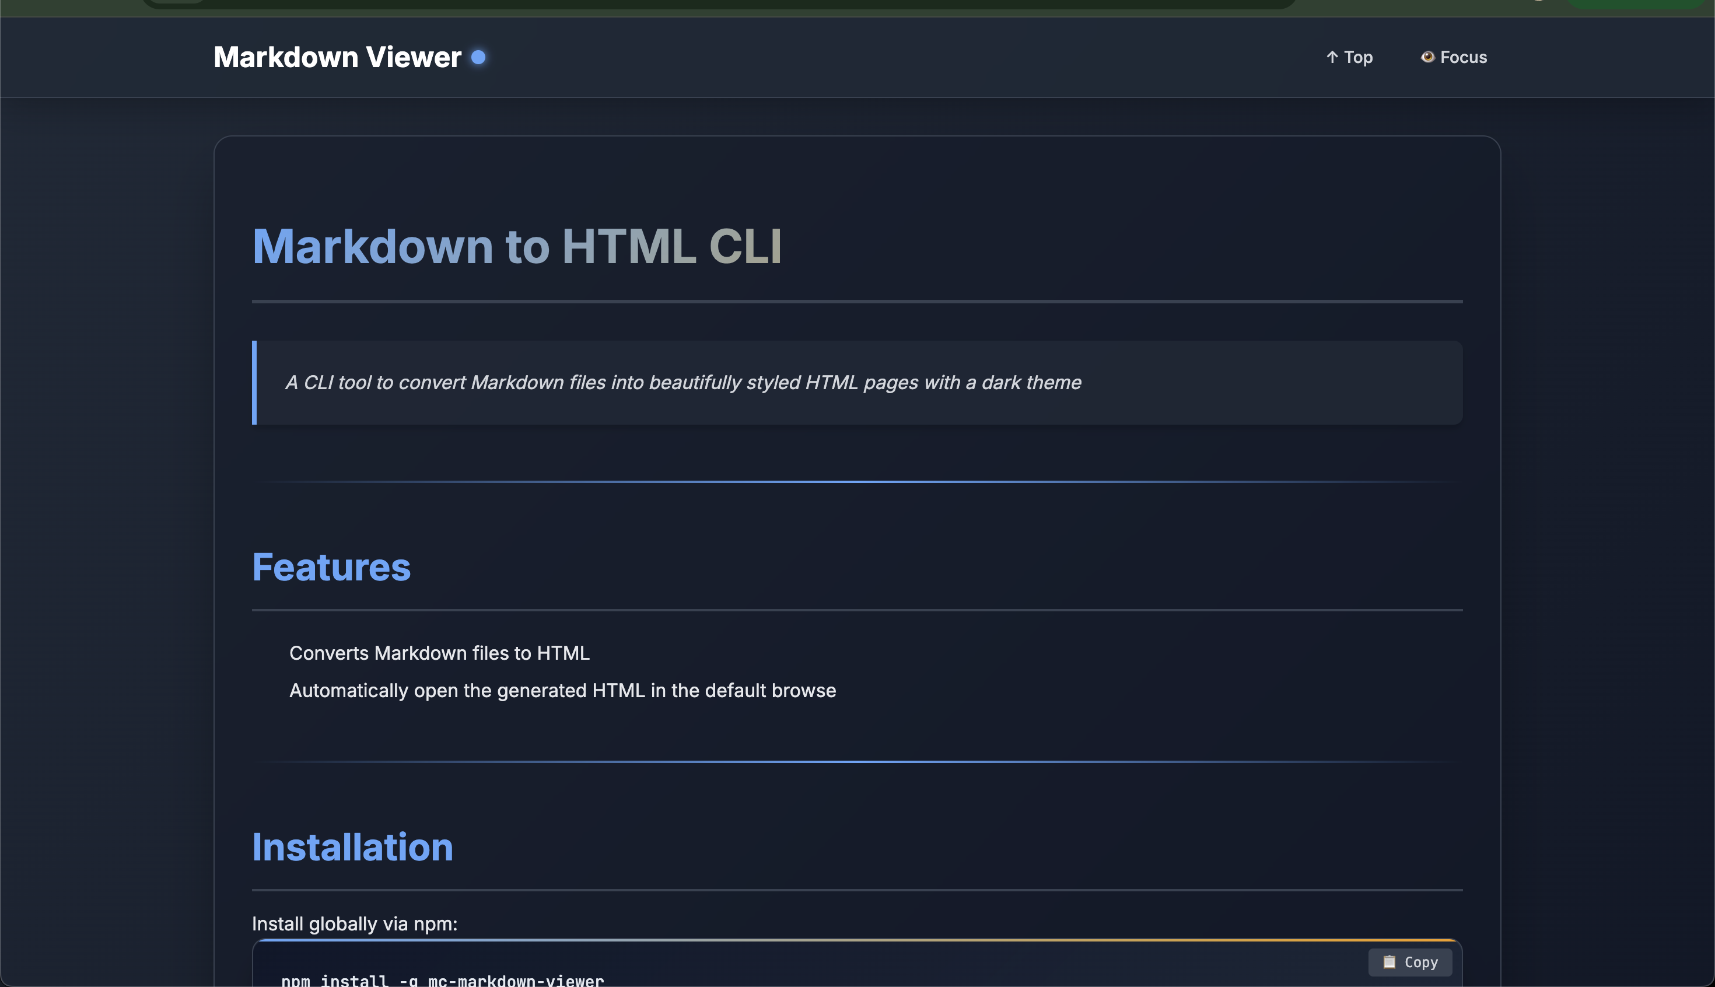
Task: Click the italic blockquote description text
Action: pyautogui.click(x=683, y=382)
